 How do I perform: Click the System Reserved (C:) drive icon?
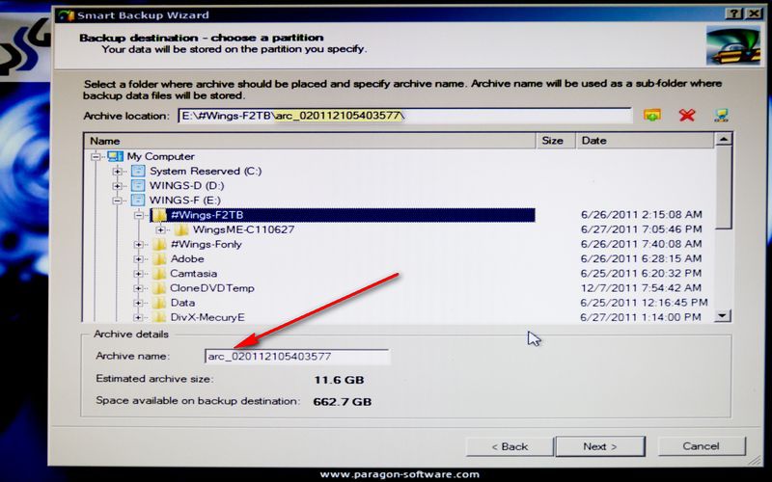tap(138, 172)
